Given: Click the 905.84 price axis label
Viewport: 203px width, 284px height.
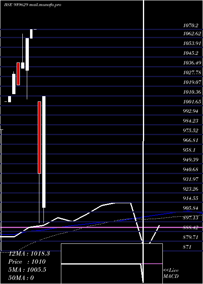Looking at the screenshot, I should coord(190,208).
